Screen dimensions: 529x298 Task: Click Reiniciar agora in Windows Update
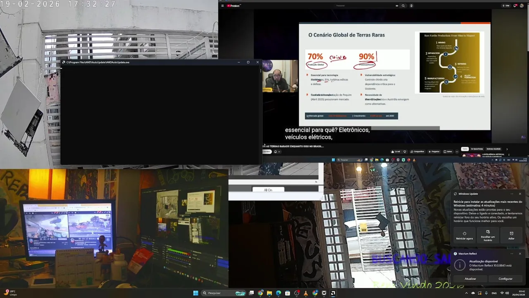point(465,235)
